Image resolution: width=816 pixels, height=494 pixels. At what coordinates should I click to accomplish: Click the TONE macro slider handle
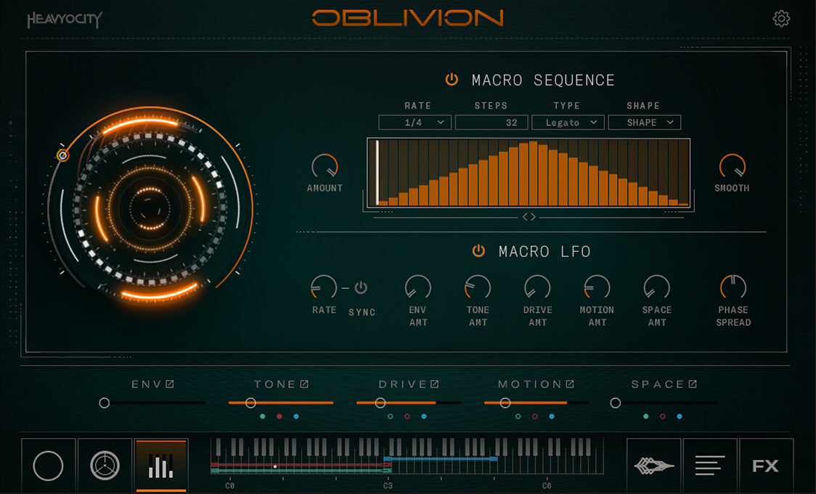(x=250, y=403)
